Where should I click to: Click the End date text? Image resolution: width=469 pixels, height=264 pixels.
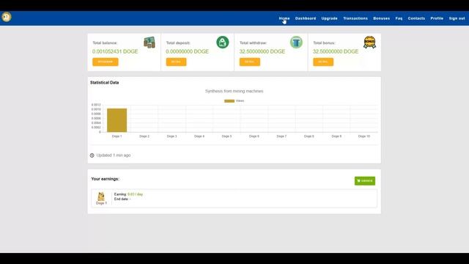pos(122,199)
